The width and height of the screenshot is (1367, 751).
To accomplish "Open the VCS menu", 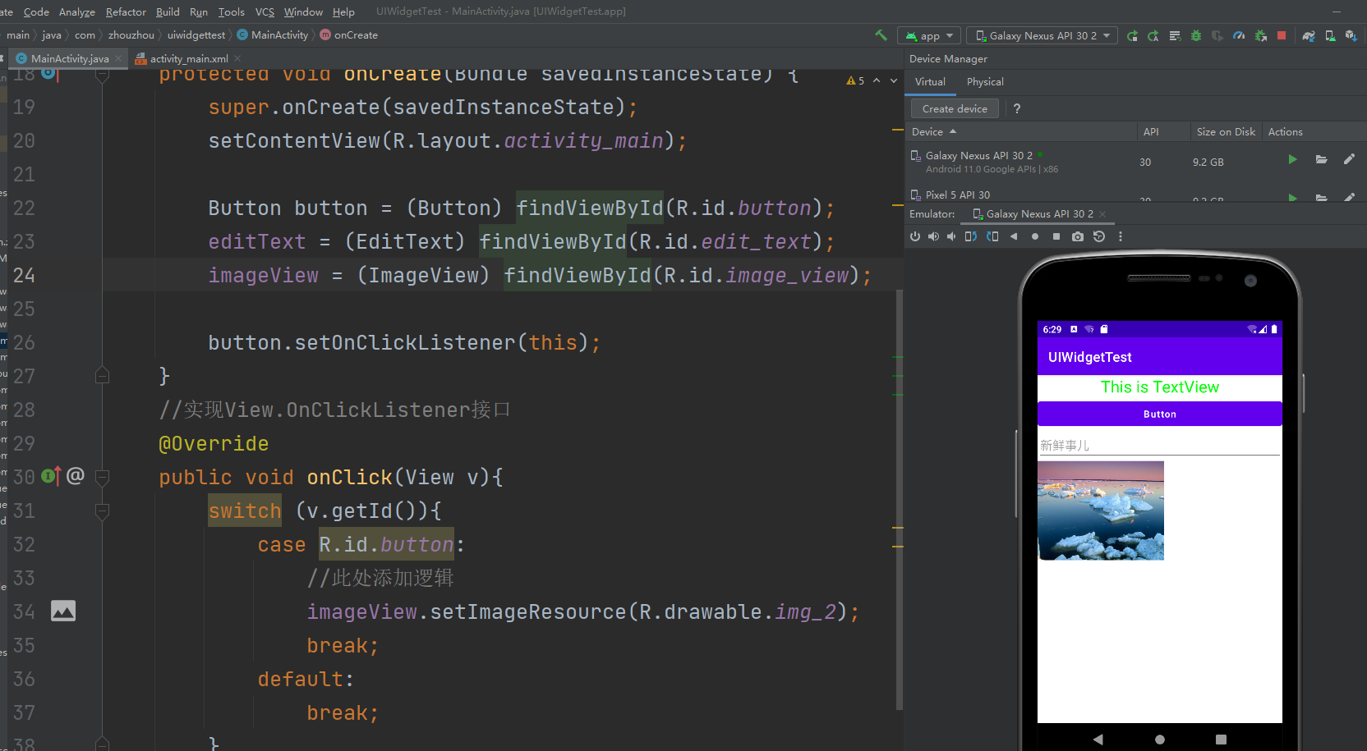I will click(x=265, y=11).
